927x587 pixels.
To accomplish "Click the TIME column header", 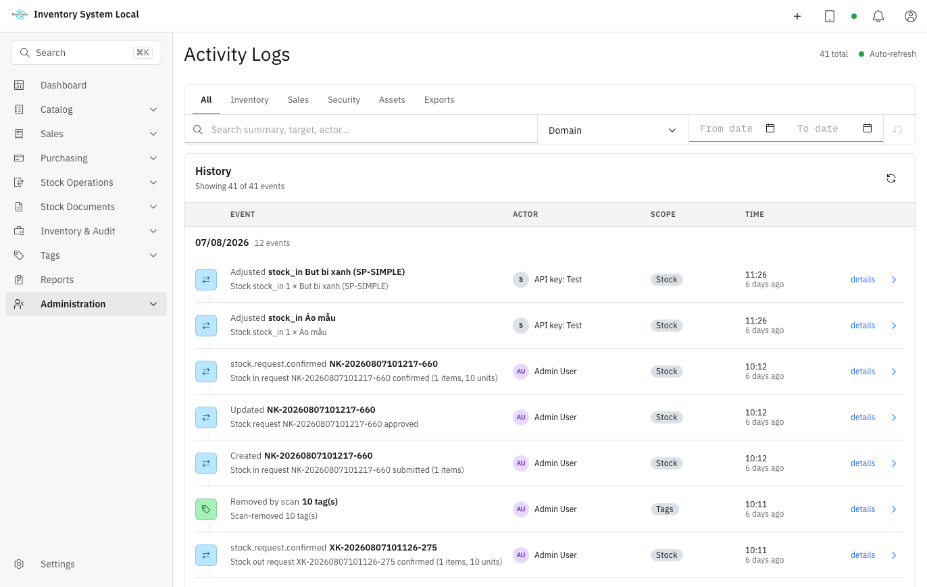I will (x=755, y=214).
